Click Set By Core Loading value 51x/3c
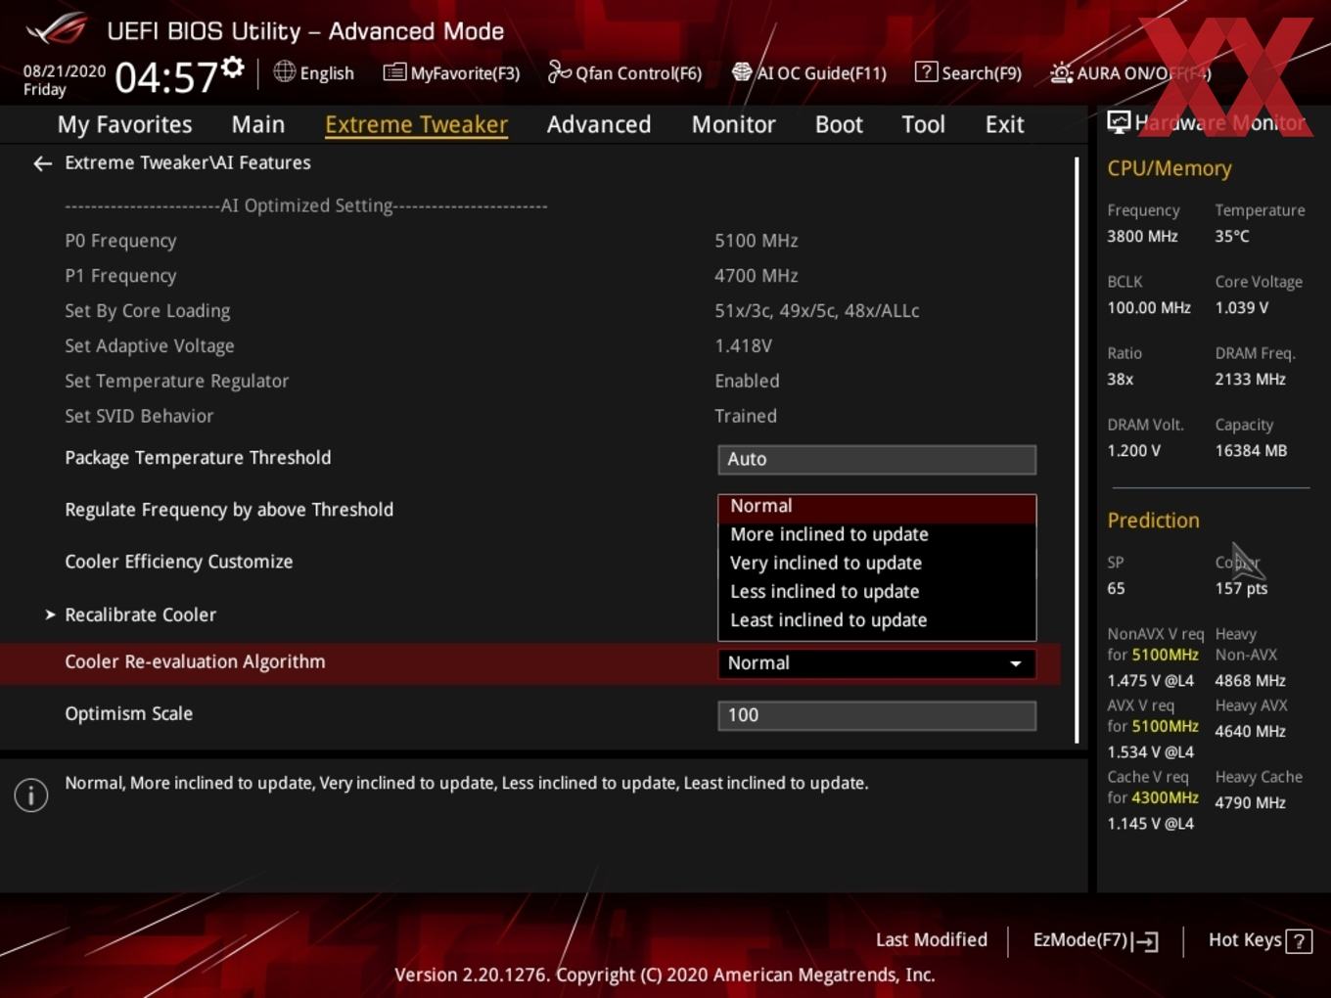The width and height of the screenshot is (1331, 998). pos(817,311)
